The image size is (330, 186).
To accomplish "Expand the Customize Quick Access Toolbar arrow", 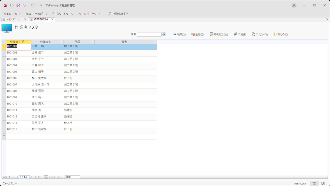I will pos(41,5).
